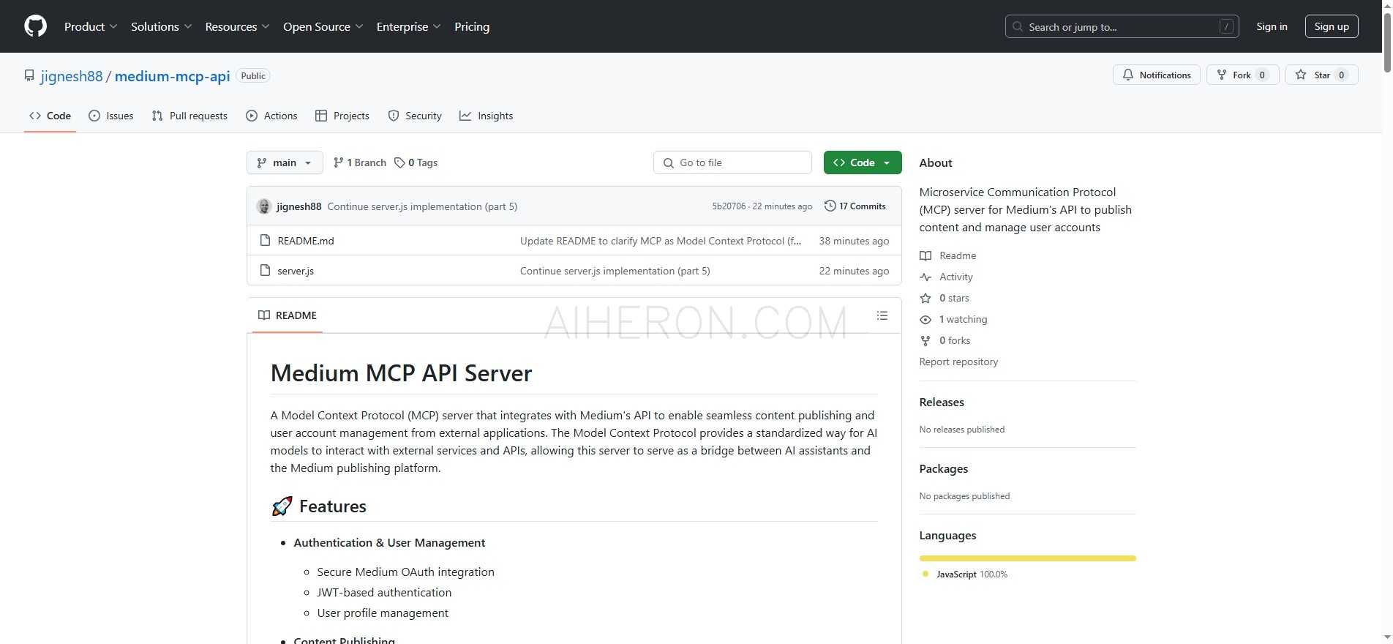Fork this repository

1242,75
